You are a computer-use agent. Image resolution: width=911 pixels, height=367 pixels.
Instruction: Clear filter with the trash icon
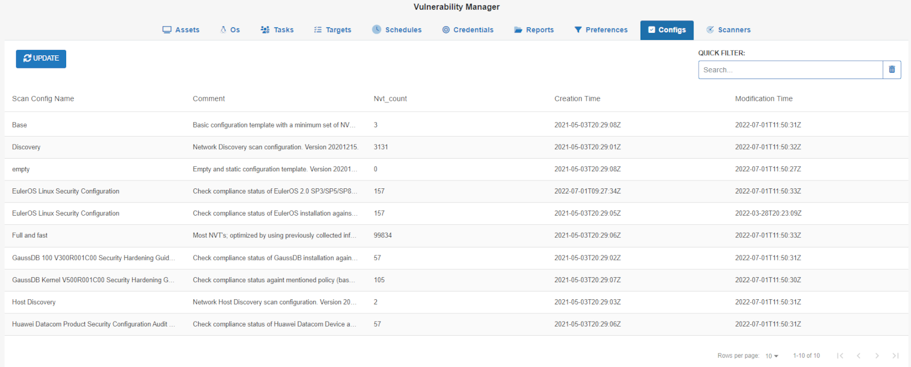point(892,70)
